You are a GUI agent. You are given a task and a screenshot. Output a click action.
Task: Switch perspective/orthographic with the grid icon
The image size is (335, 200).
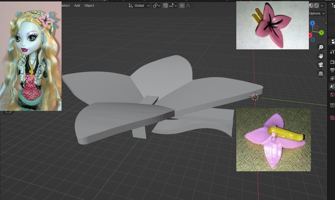pyautogui.click(x=321, y=74)
